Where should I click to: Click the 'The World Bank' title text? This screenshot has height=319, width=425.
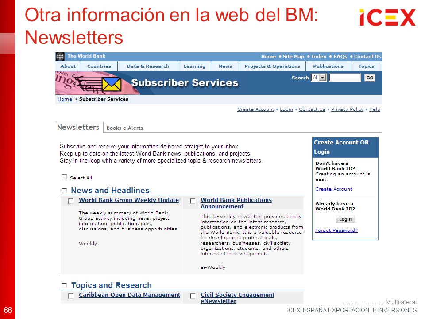click(86, 56)
